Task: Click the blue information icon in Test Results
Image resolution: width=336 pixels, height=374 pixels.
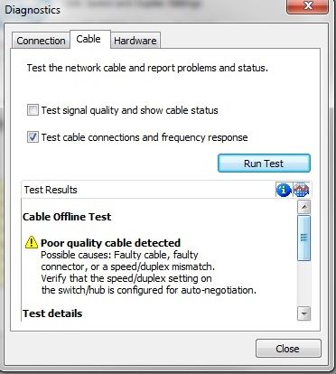Action: click(284, 190)
